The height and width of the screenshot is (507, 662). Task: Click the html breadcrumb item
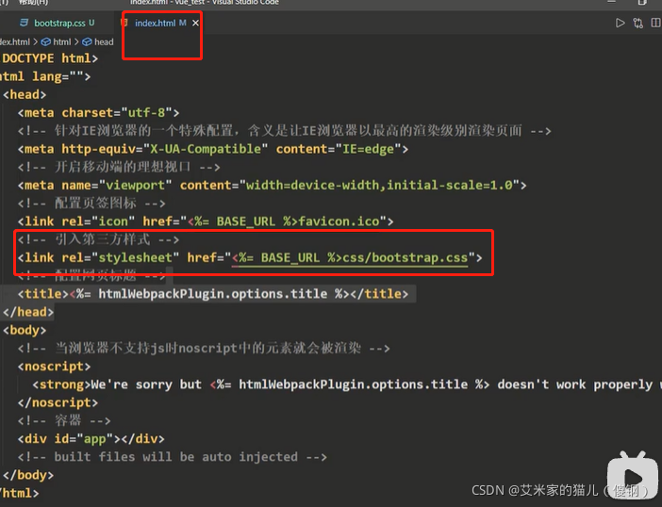pos(62,41)
